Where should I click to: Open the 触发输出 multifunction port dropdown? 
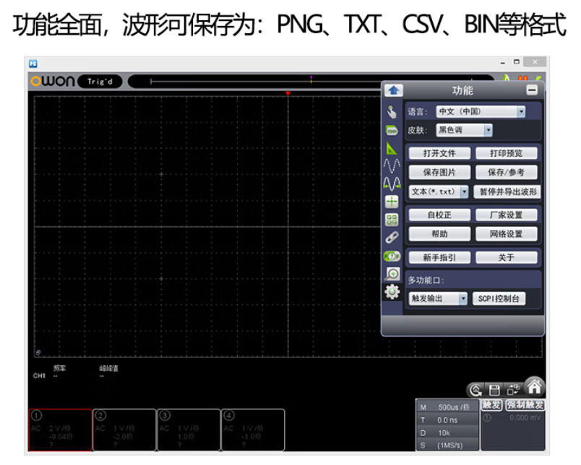(x=438, y=299)
